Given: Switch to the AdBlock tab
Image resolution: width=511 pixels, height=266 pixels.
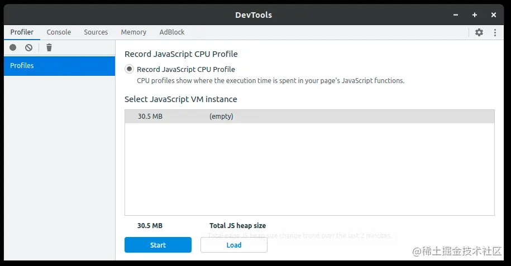Looking at the screenshot, I should (x=172, y=32).
